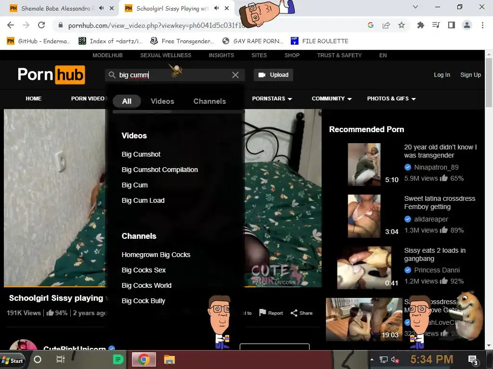Screen dimensions: 493x369
Task: Close the first browser tab
Action: coord(112,9)
